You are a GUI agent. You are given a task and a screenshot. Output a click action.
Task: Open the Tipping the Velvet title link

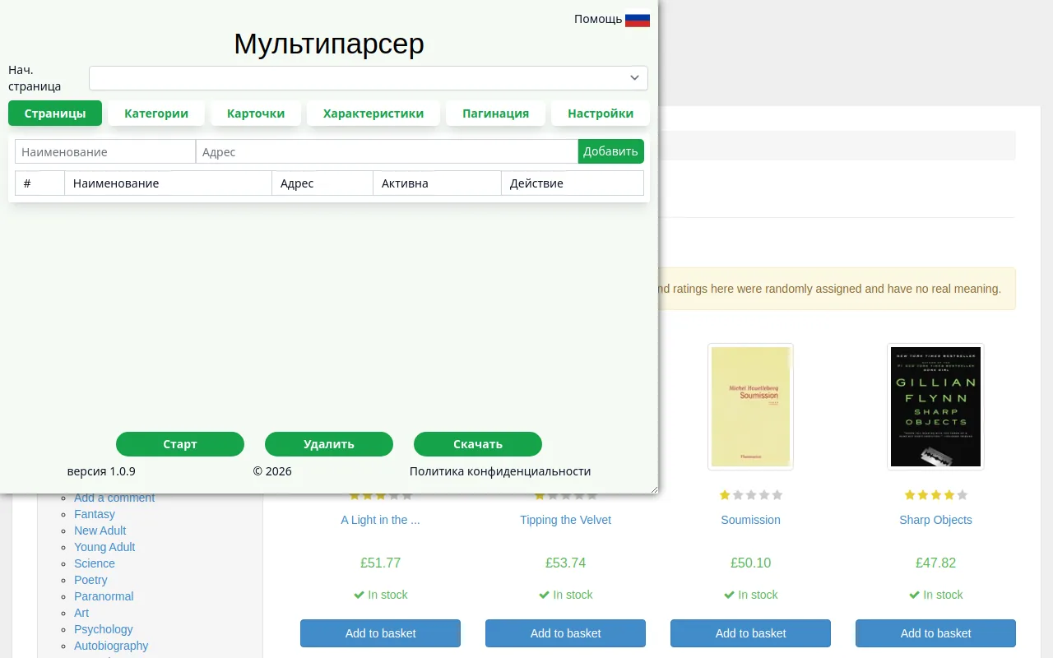coord(565,520)
